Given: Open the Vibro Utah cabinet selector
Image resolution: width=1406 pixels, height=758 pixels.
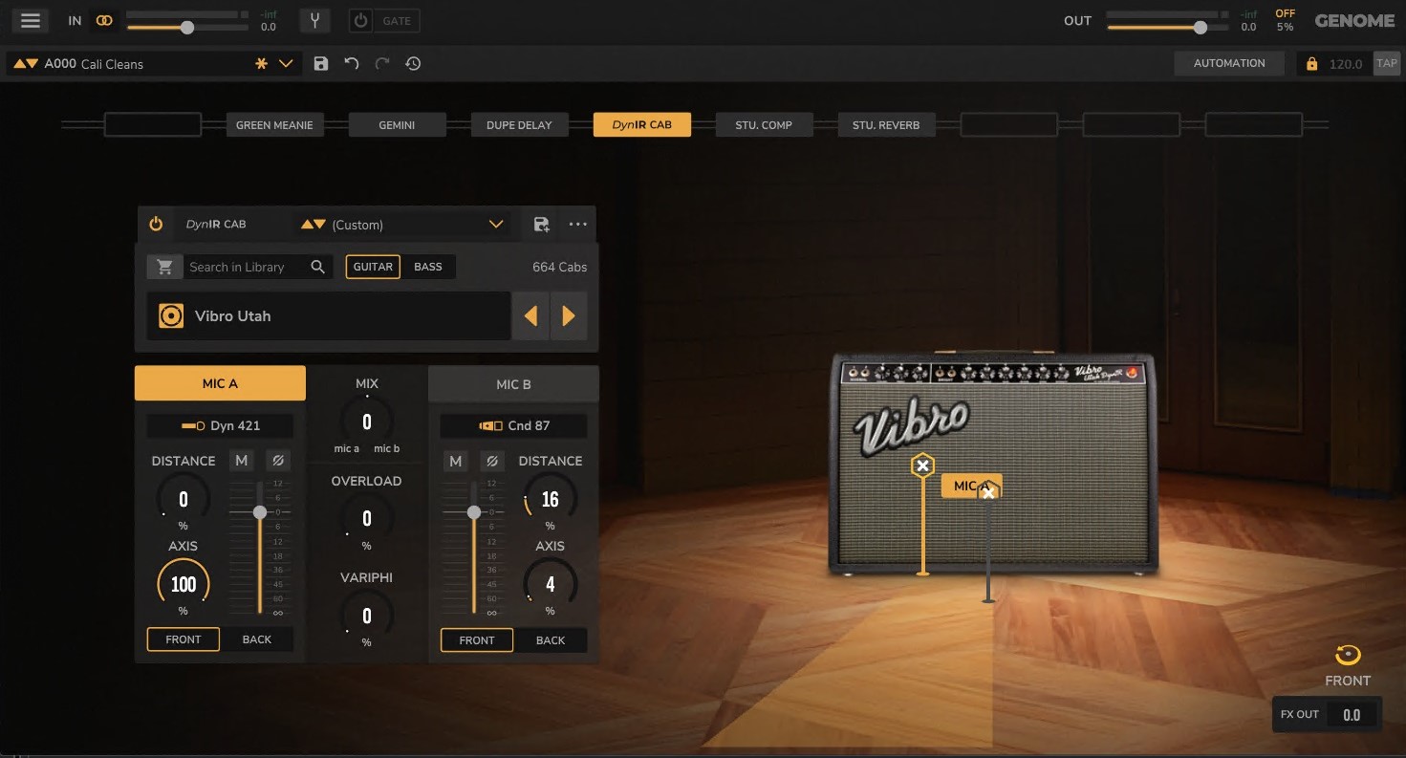Looking at the screenshot, I should pos(329,315).
